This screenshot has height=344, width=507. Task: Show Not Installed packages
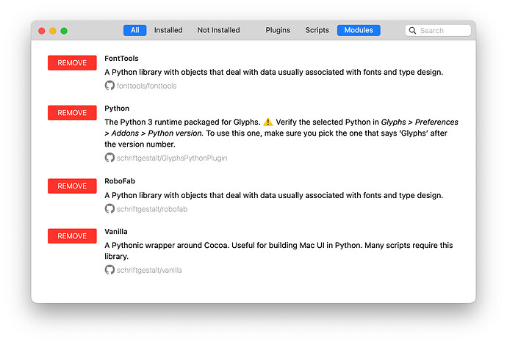pos(218,30)
